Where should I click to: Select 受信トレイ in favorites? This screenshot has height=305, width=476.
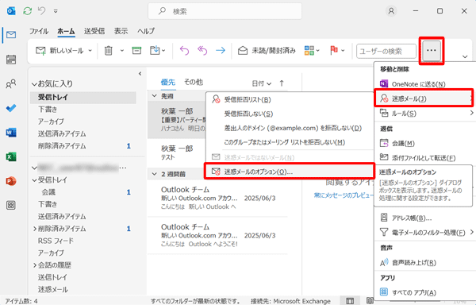click(x=83, y=97)
